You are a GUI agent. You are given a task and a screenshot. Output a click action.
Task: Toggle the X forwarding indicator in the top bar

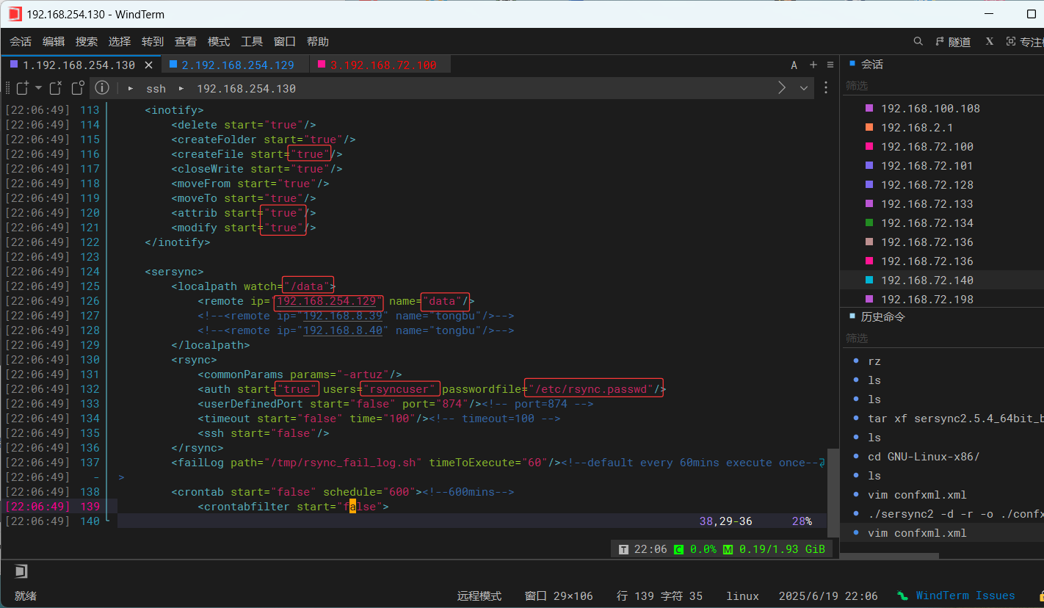pos(990,41)
